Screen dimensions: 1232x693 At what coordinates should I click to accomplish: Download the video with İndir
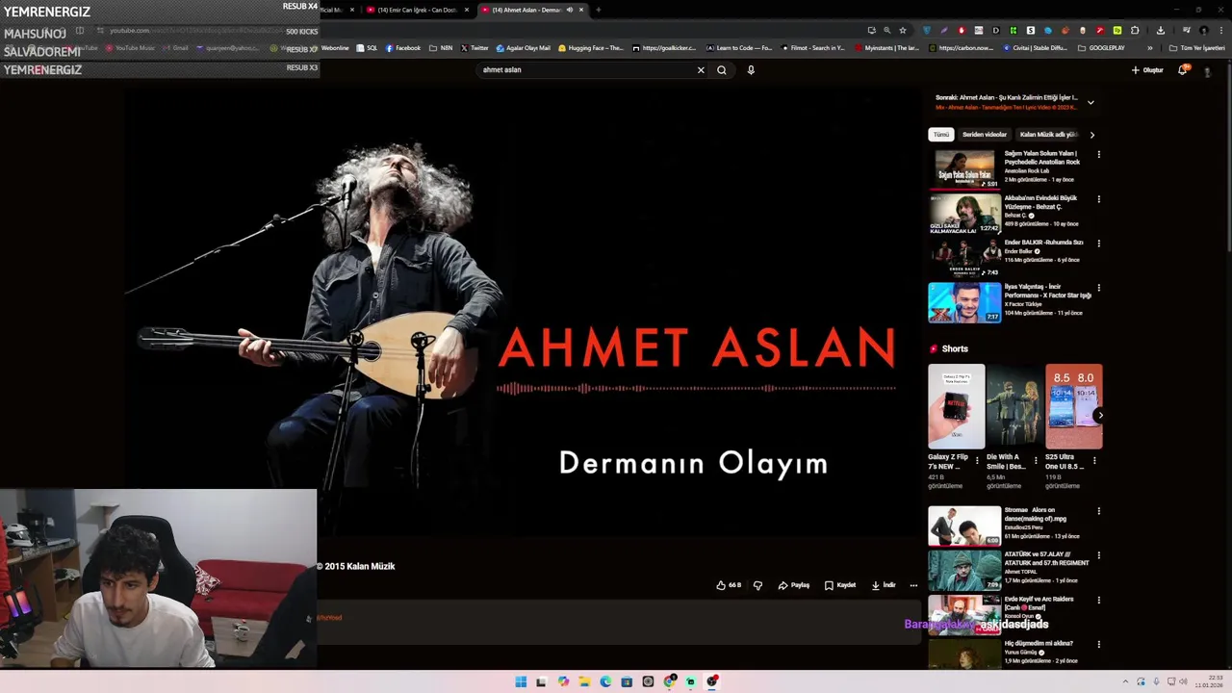[x=884, y=585]
